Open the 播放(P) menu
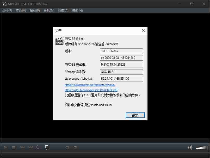This screenshot has width=210, height=158. tap(35, 11)
